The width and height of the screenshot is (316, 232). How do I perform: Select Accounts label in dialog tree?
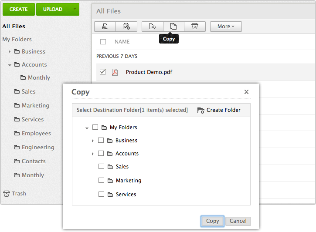coord(127,154)
